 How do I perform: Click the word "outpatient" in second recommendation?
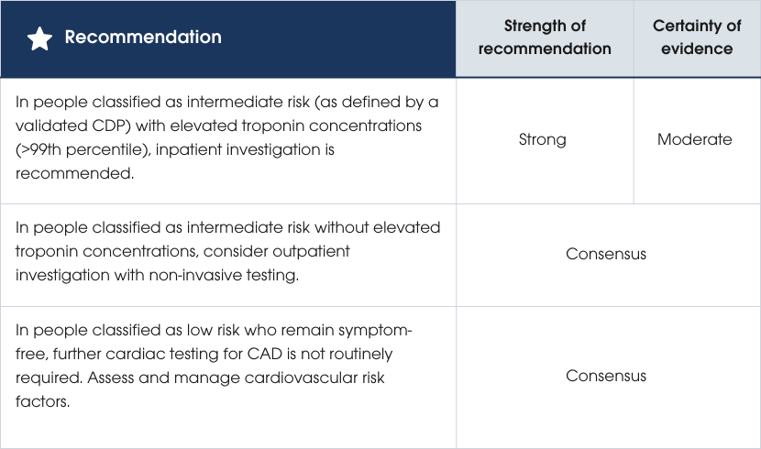[313, 251]
